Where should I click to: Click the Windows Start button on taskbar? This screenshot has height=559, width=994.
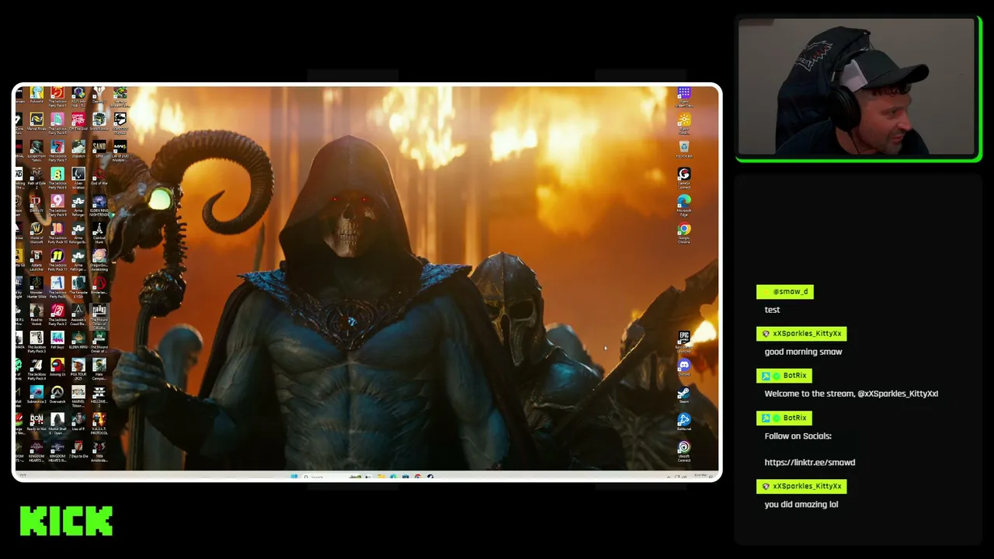tap(294, 476)
